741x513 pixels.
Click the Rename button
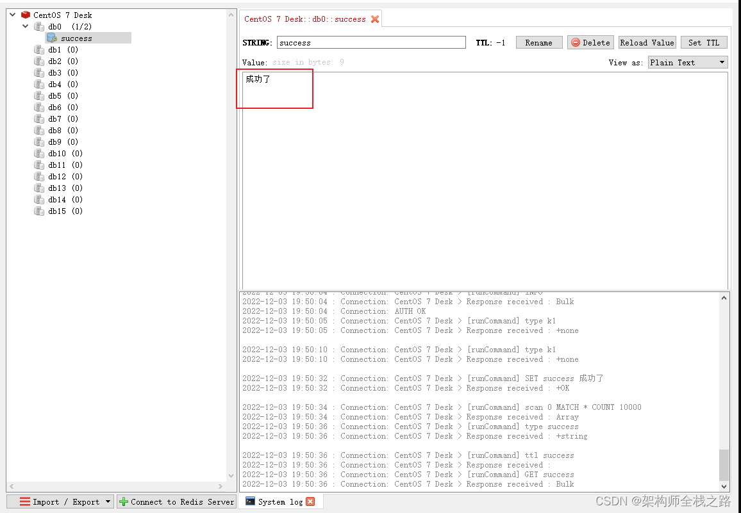pyautogui.click(x=539, y=42)
